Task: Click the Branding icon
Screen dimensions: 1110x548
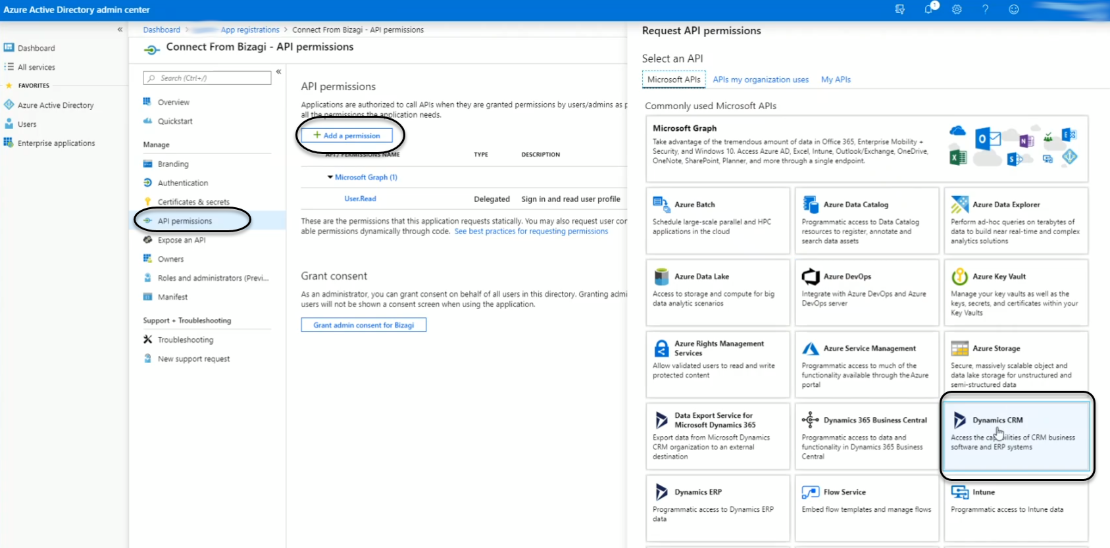Action: click(x=148, y=164)
